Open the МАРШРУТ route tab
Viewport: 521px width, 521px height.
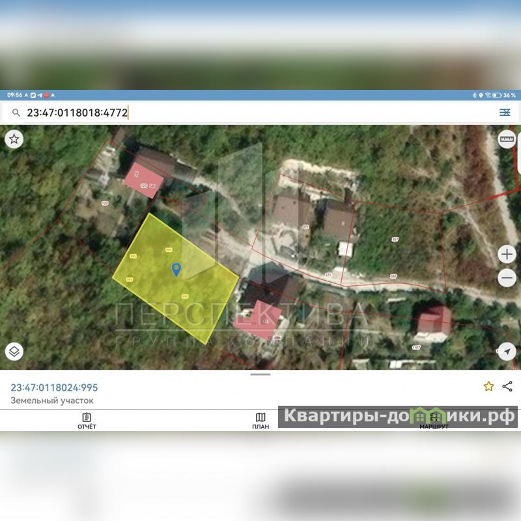click(434, 421)
